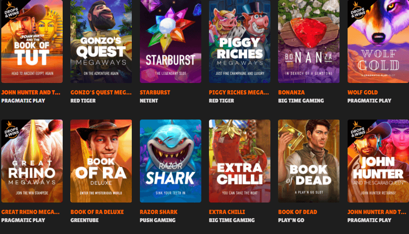This screenshot has height=234, width=409.
Task: Select the Big Time Gaming label under Bonanza
Action: coord(301,100)
